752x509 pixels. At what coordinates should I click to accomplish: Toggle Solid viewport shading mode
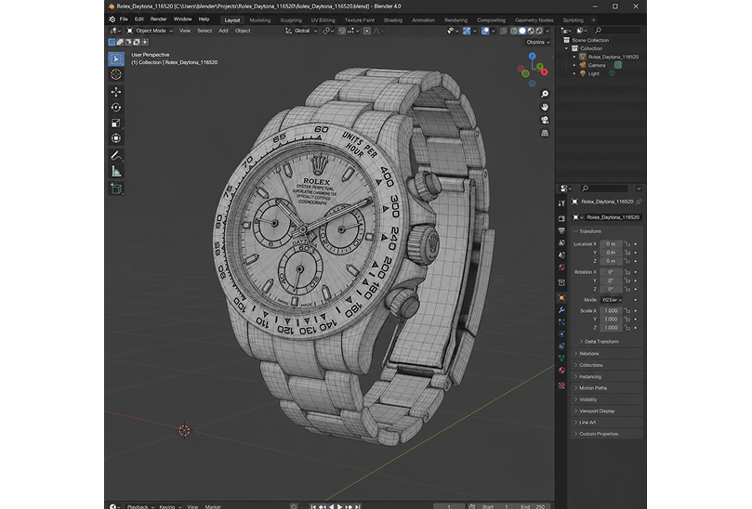click(522, 31)
